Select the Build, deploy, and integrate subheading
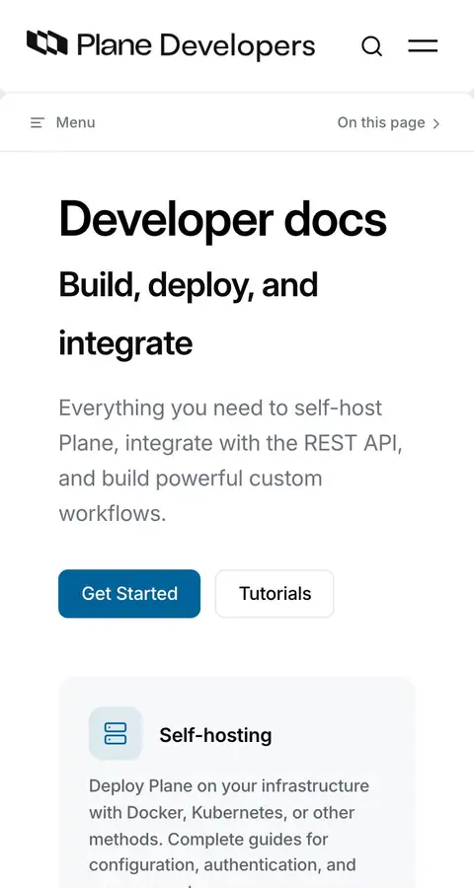Screen dimensions: 474x888 coord(189,315)
